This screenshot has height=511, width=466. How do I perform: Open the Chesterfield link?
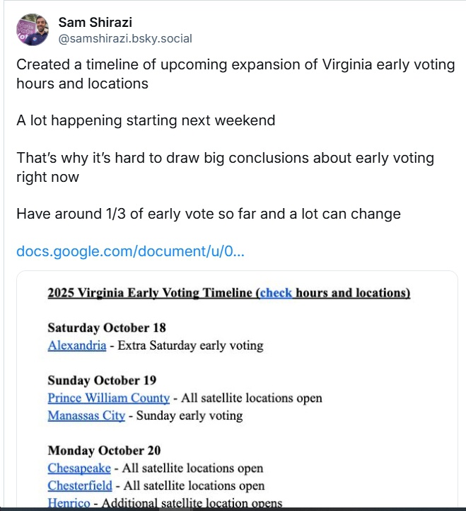pyautogui.click(x=80, y=486)
